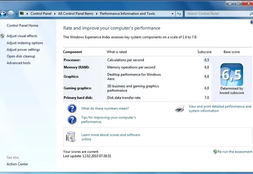Click the Component column header

72,52
